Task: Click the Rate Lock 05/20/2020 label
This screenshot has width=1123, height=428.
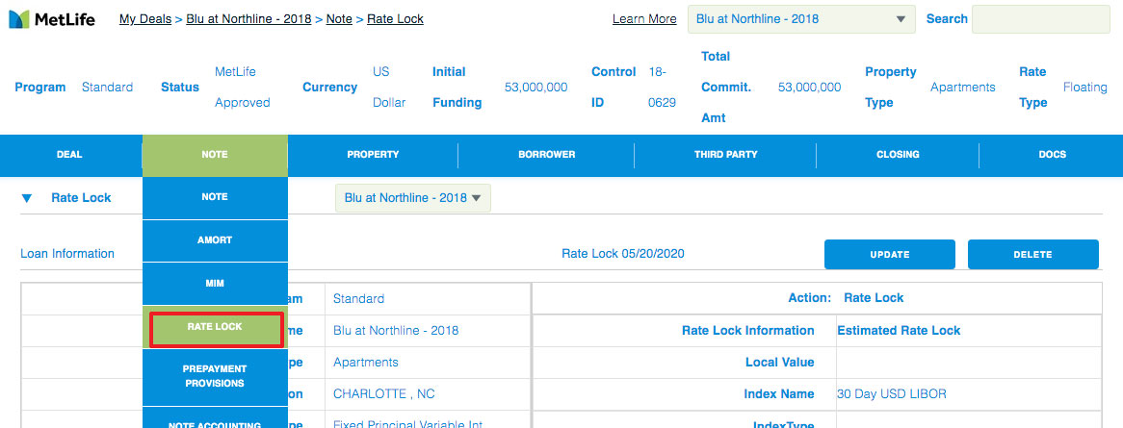Action: [x=623, y=254]
